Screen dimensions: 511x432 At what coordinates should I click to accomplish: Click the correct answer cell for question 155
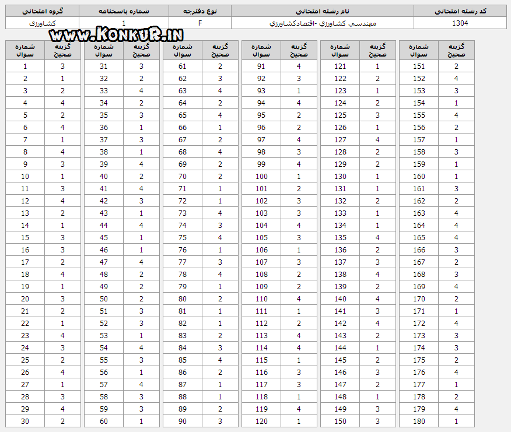click(456, 115)
